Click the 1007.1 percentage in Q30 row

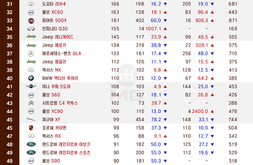[153, 29]
